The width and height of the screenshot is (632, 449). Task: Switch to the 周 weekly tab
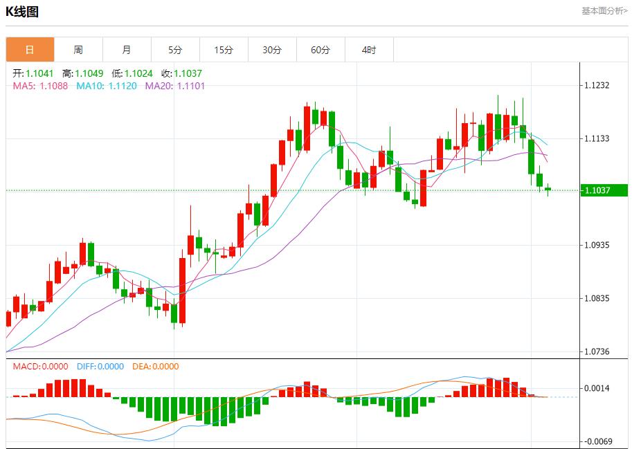point(78,50)
